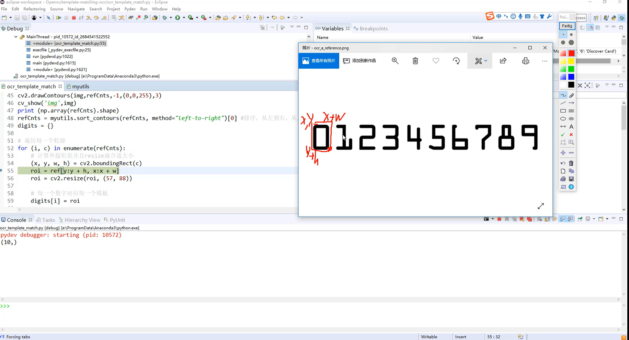Click the Step Over debug icon
Viewport: 629px width, 340px height.
pyautogui.click(x=96, y=17)
